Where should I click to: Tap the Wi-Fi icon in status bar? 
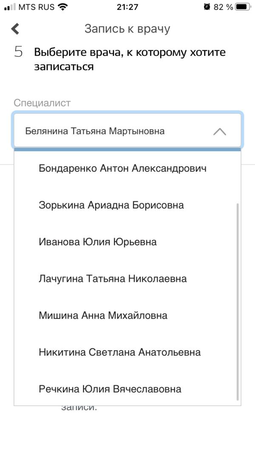pos(62,7)
